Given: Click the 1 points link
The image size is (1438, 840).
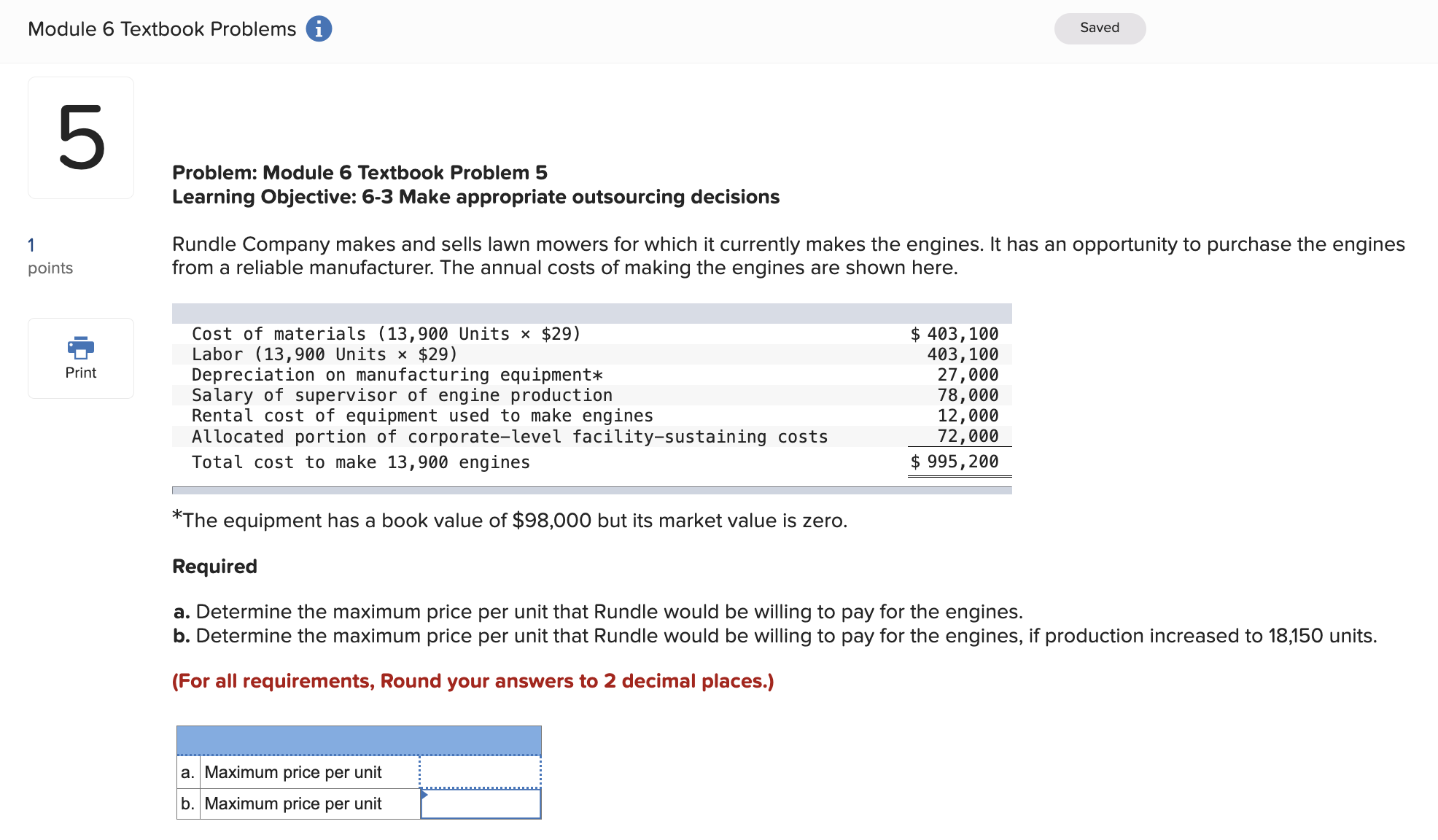Looking at the screenshot, I should click(x=31, y=245).
